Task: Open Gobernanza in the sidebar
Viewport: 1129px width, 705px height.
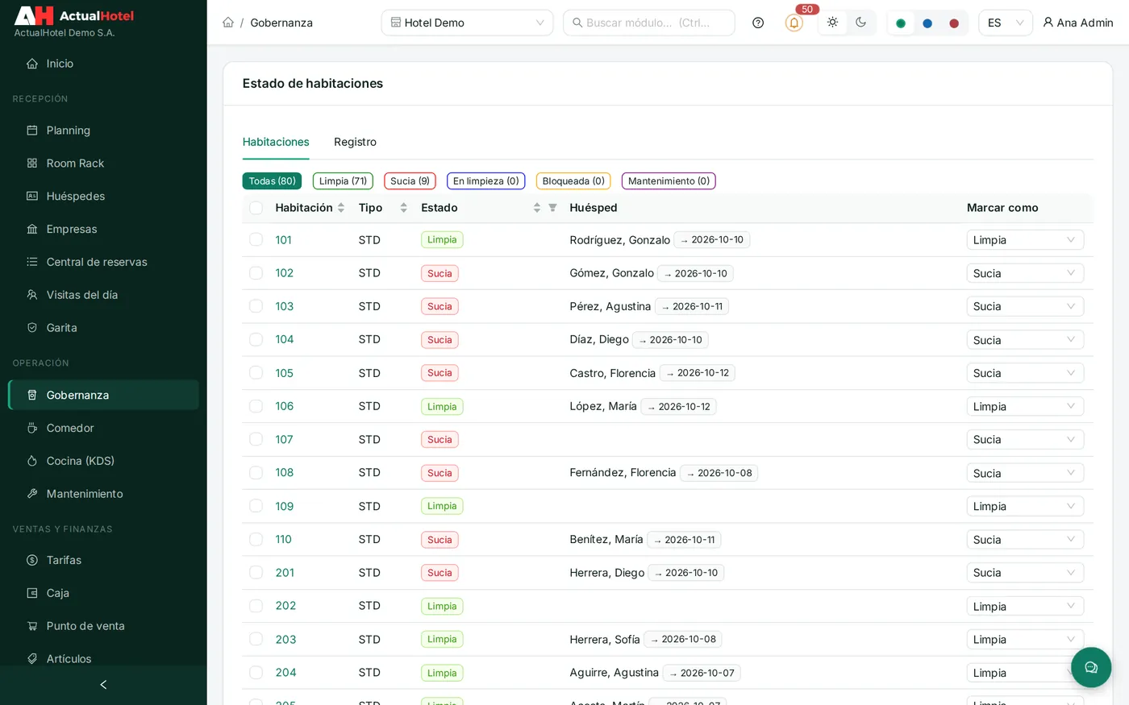Action: (103, 395)
